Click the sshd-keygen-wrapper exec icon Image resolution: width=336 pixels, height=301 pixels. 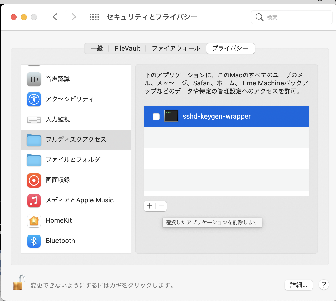click(x=171, y=116)
